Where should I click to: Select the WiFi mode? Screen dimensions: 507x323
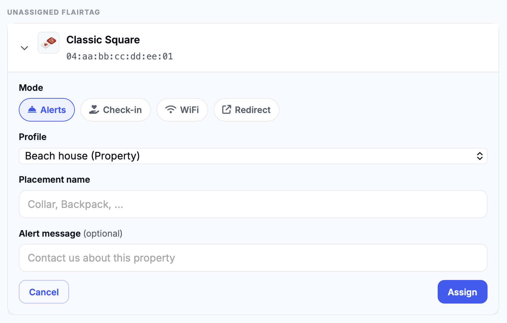pyautogui.click(x=182, y=110)
